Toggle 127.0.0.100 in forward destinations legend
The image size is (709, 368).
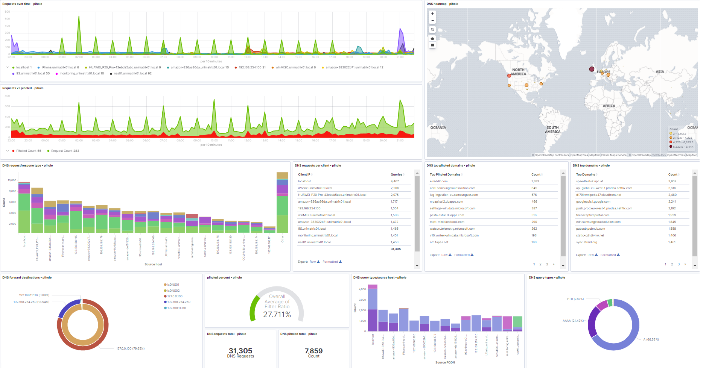coord(173,296)
